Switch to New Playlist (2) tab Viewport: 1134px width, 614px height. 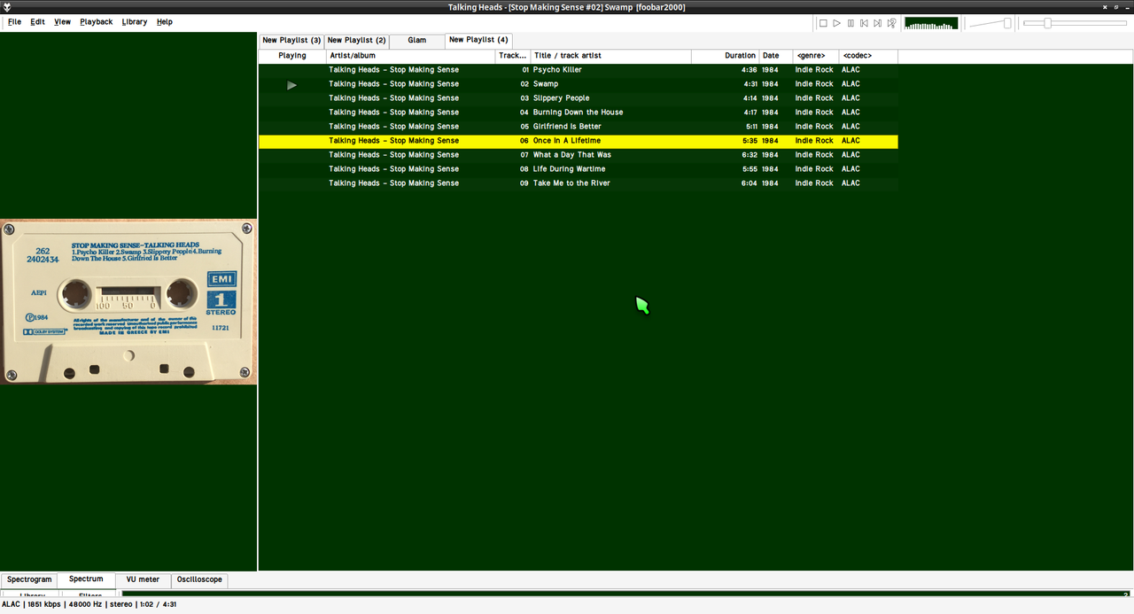[356, 41]
